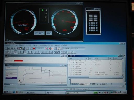Click the red arrow start icon

pos(46,48)
